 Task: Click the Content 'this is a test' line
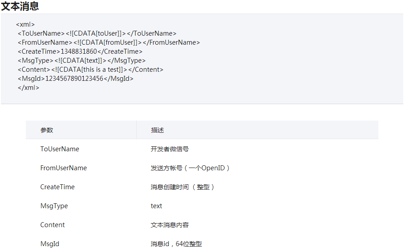pos(91,70)
